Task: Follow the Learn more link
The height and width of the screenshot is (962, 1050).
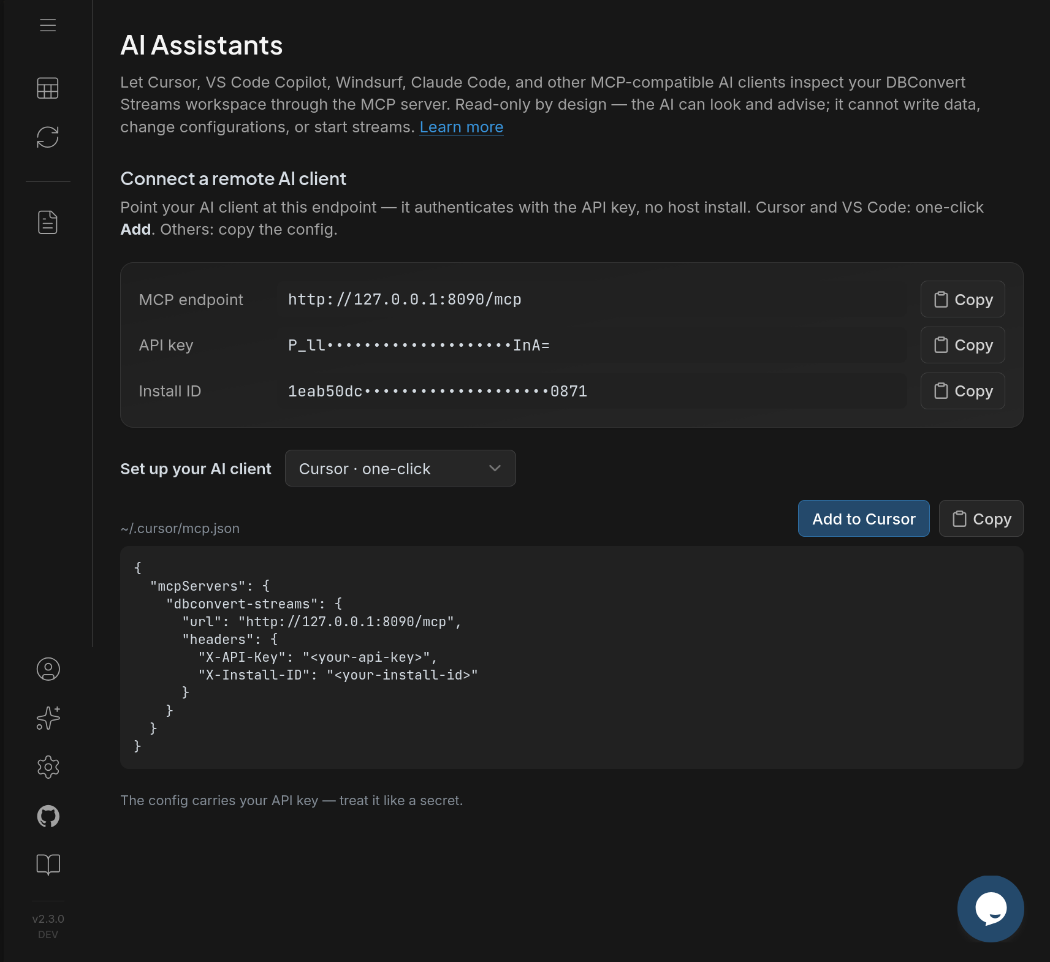Action: [461, 127]
